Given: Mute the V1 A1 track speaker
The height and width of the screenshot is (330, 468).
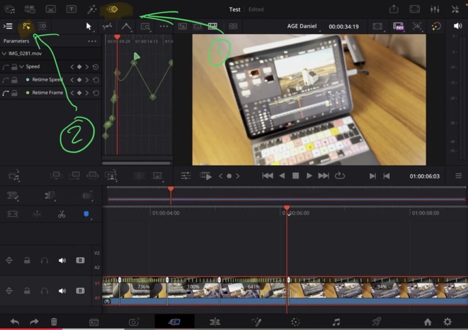Looking at the screenshot, I should click(62, 291).
